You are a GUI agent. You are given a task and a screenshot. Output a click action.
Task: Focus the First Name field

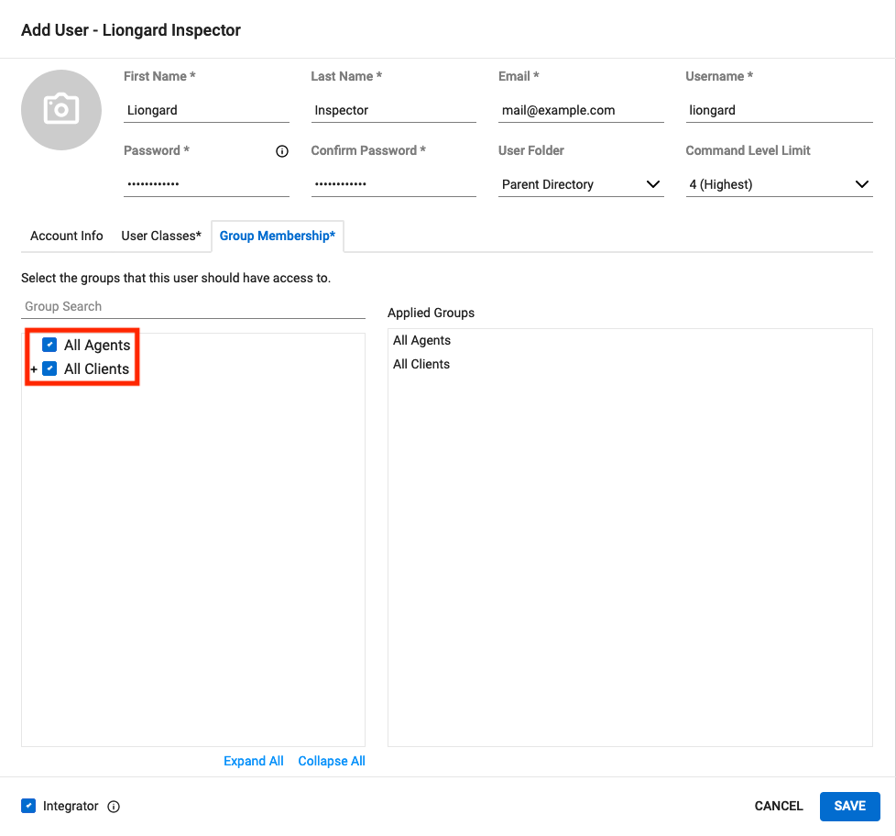point(206,110)
